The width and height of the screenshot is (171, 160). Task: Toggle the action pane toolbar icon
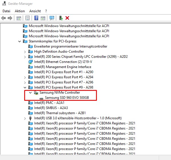click(43, 18)
